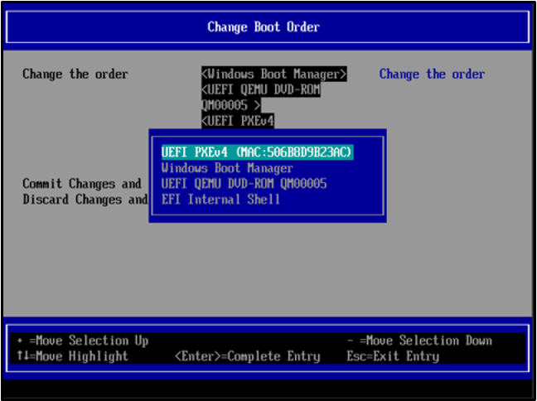Click Commit Changes and option
The width and height of the screenshot is (537, 401).
coord(82,184)
